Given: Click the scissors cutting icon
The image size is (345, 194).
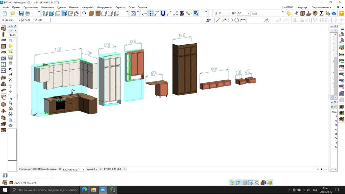Looking at the screenshot, I should 296,13.
